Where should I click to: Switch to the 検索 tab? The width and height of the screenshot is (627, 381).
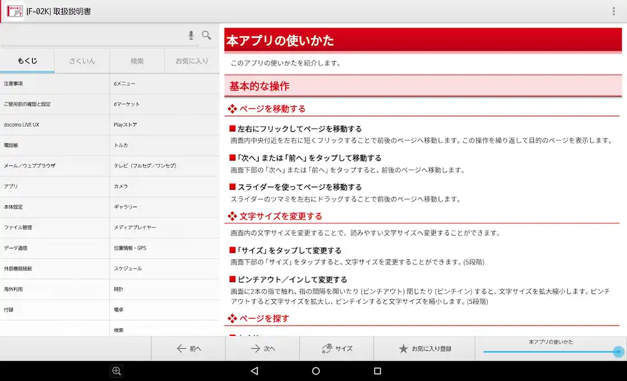pos(136,60)
